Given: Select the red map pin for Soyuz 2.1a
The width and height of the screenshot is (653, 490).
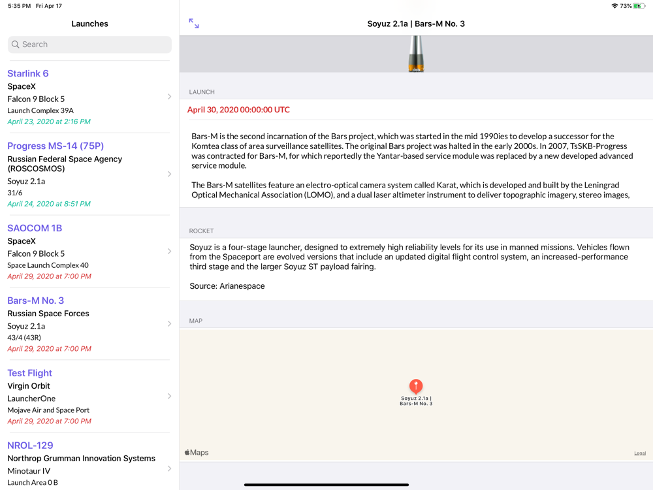Looking at the screenshot, I should point(415,386).
